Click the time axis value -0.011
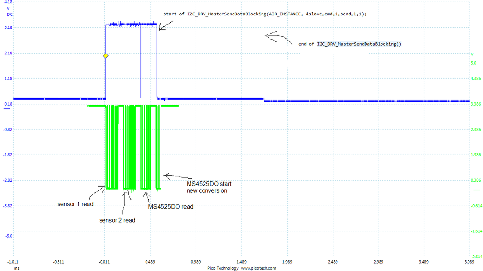Image resolution: width=483 pixels, height=271 pixels. coord(104,262)
